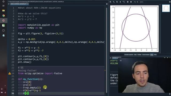Click on 'from scipy.optimize import fsolve' line
The image size is (171, 96).
click(40, 74)
